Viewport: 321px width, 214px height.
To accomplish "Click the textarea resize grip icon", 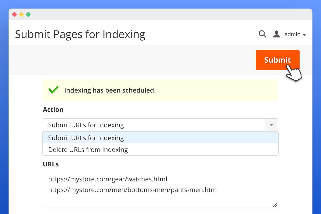I will (x=275, y=205).
